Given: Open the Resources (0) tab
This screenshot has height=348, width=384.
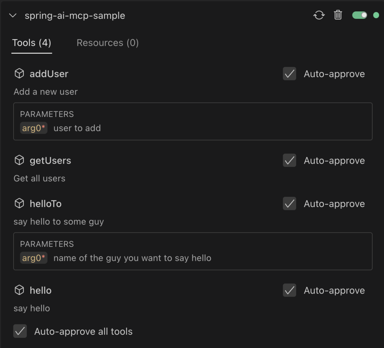Looking at the screenshot, I should (x=107, y=43).
